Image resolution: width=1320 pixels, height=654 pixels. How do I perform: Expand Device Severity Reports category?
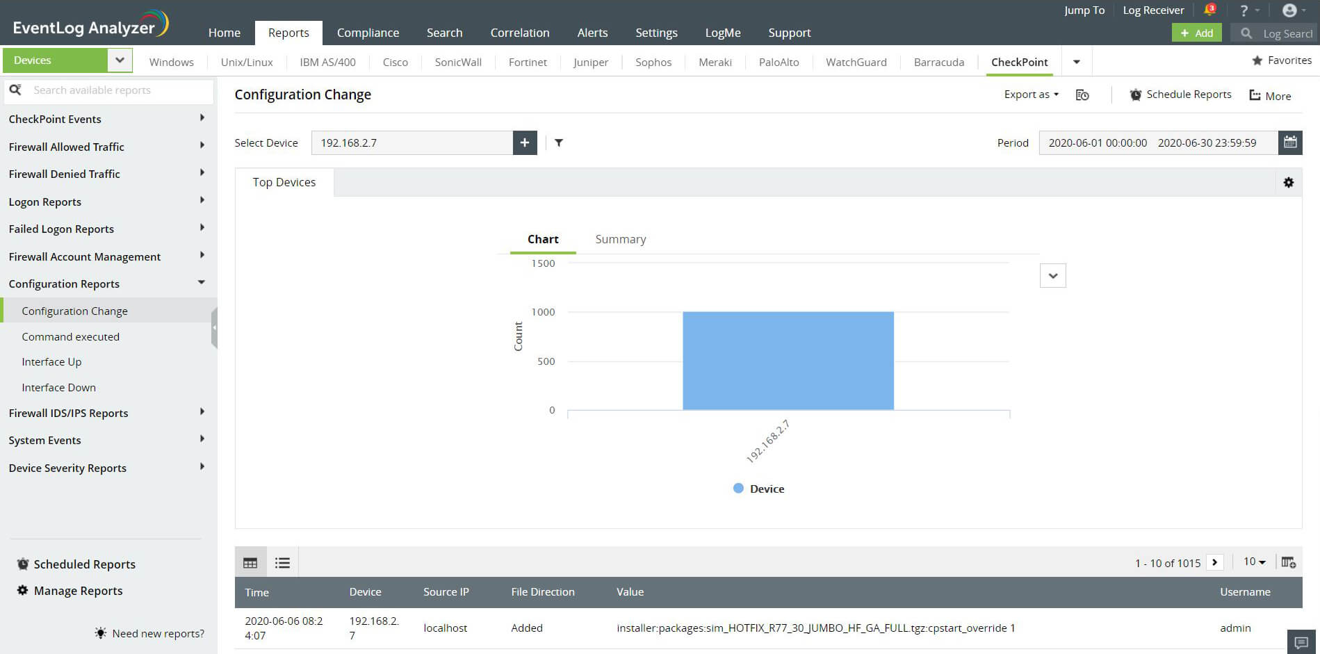tap(202, 467)
